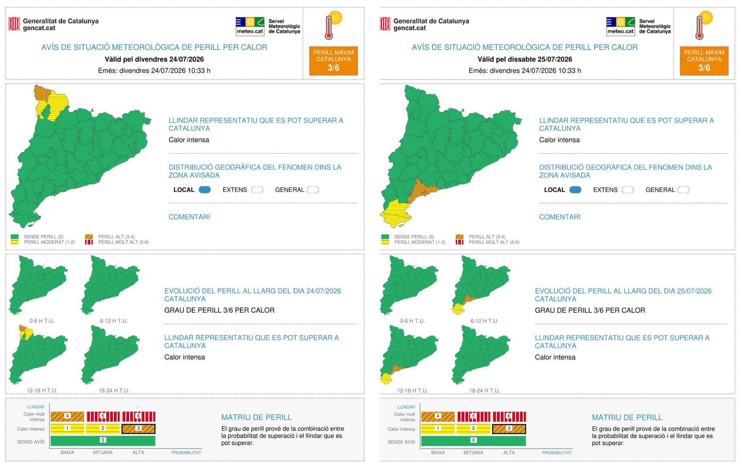742x465 pixels.
Task: Toggle the LOCAL indicator in the left bulletin
Action: [205, 190]
